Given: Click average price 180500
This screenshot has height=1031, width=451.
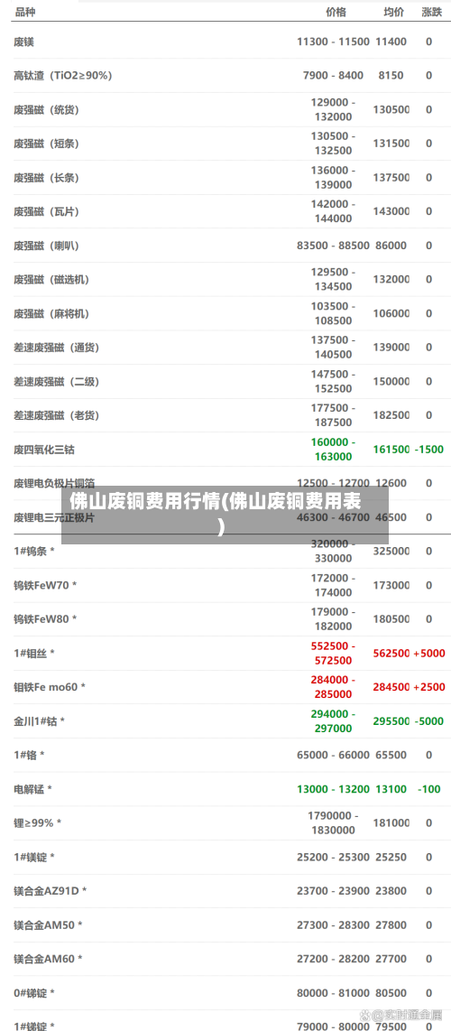Looking at the screenshot, I should (391, 619).
